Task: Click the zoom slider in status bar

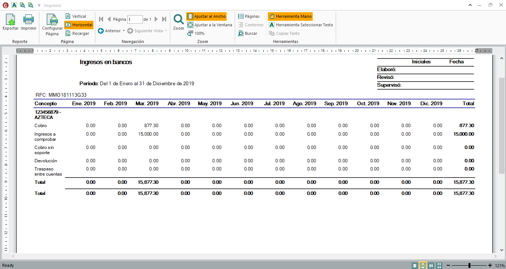Action: coord(470,265)
